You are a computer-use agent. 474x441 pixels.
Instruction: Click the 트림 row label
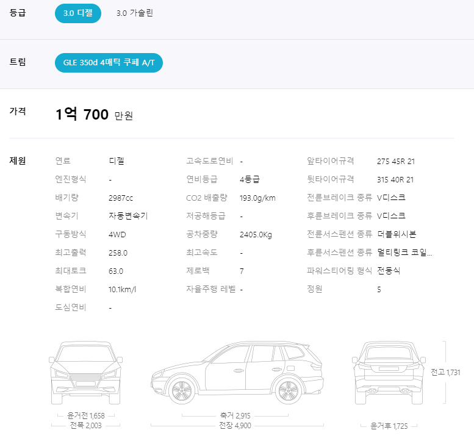click(x=18, y=62)
